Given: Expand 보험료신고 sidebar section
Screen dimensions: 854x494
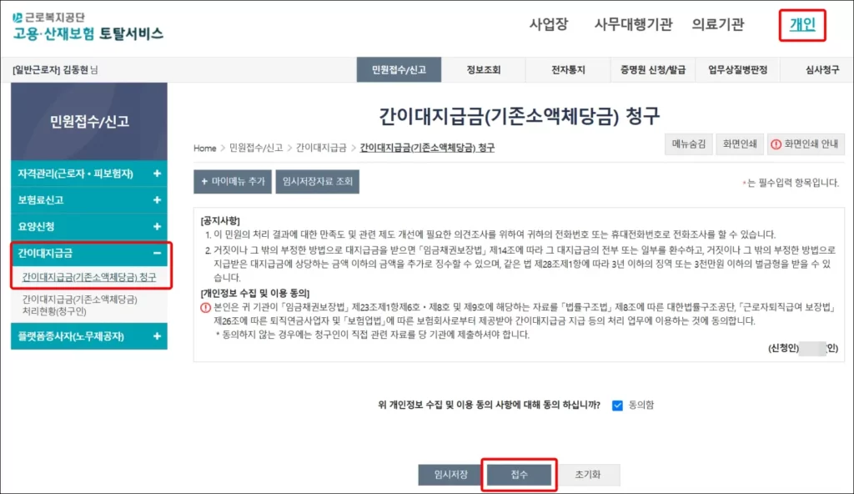Looking at the screenshot, I should (88, 200).
